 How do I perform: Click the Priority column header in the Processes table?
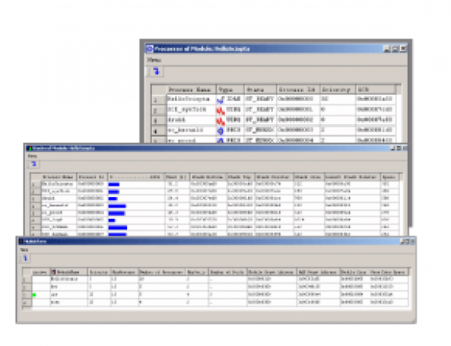click(335, 88)
